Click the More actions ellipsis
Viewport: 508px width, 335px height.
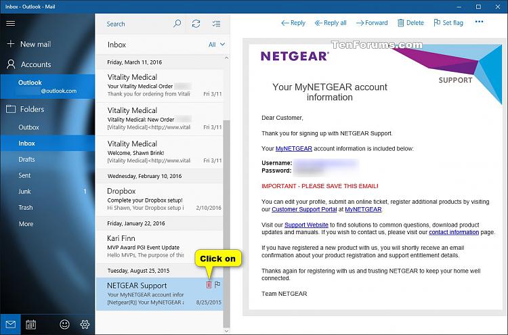[479, 22]
